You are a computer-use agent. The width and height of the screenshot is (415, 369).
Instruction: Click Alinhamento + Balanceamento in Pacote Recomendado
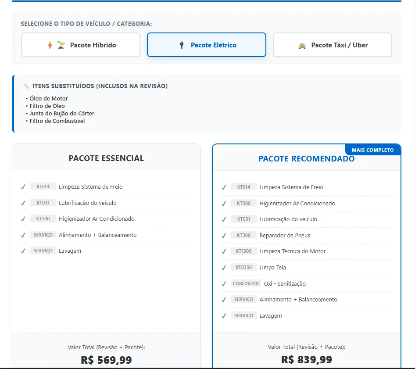click(x=298, y=300)
